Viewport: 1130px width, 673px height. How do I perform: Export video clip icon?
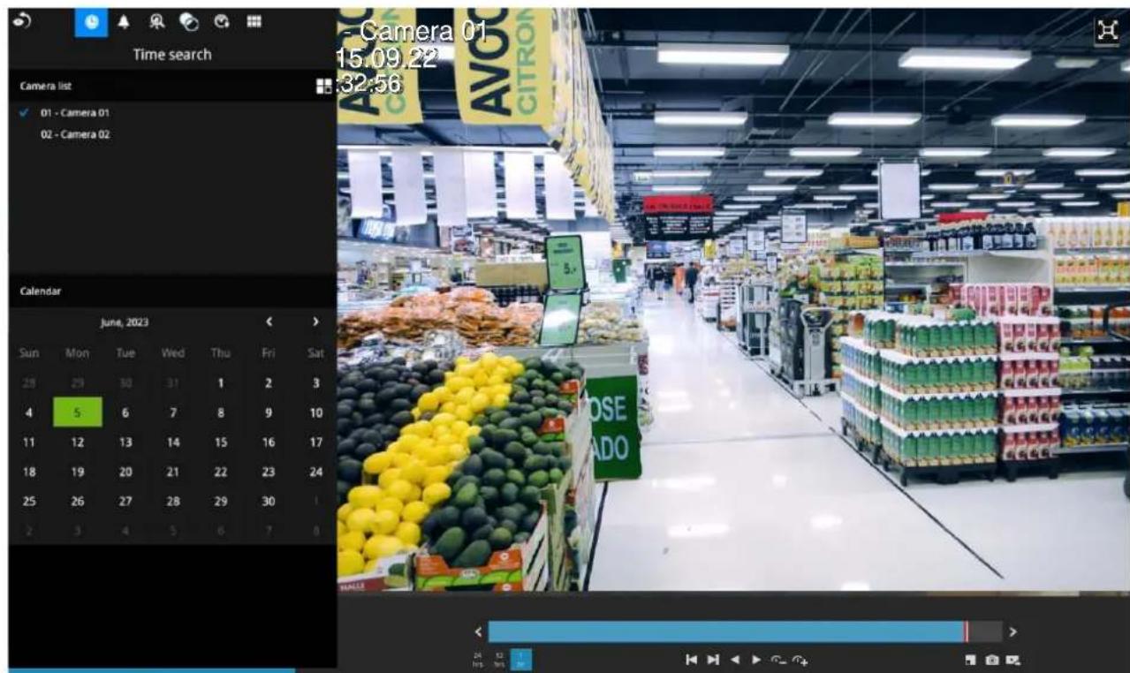click(1013, 660)
